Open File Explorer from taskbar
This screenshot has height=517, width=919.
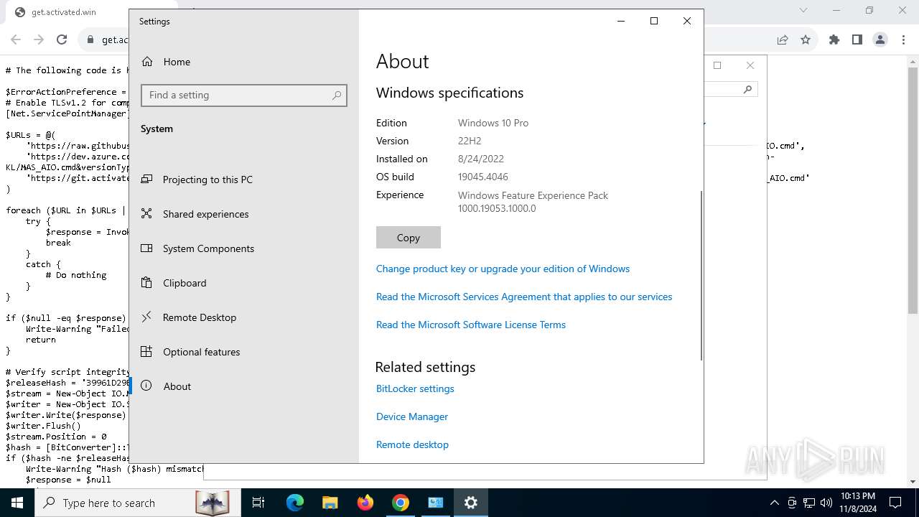click(330, 503)
